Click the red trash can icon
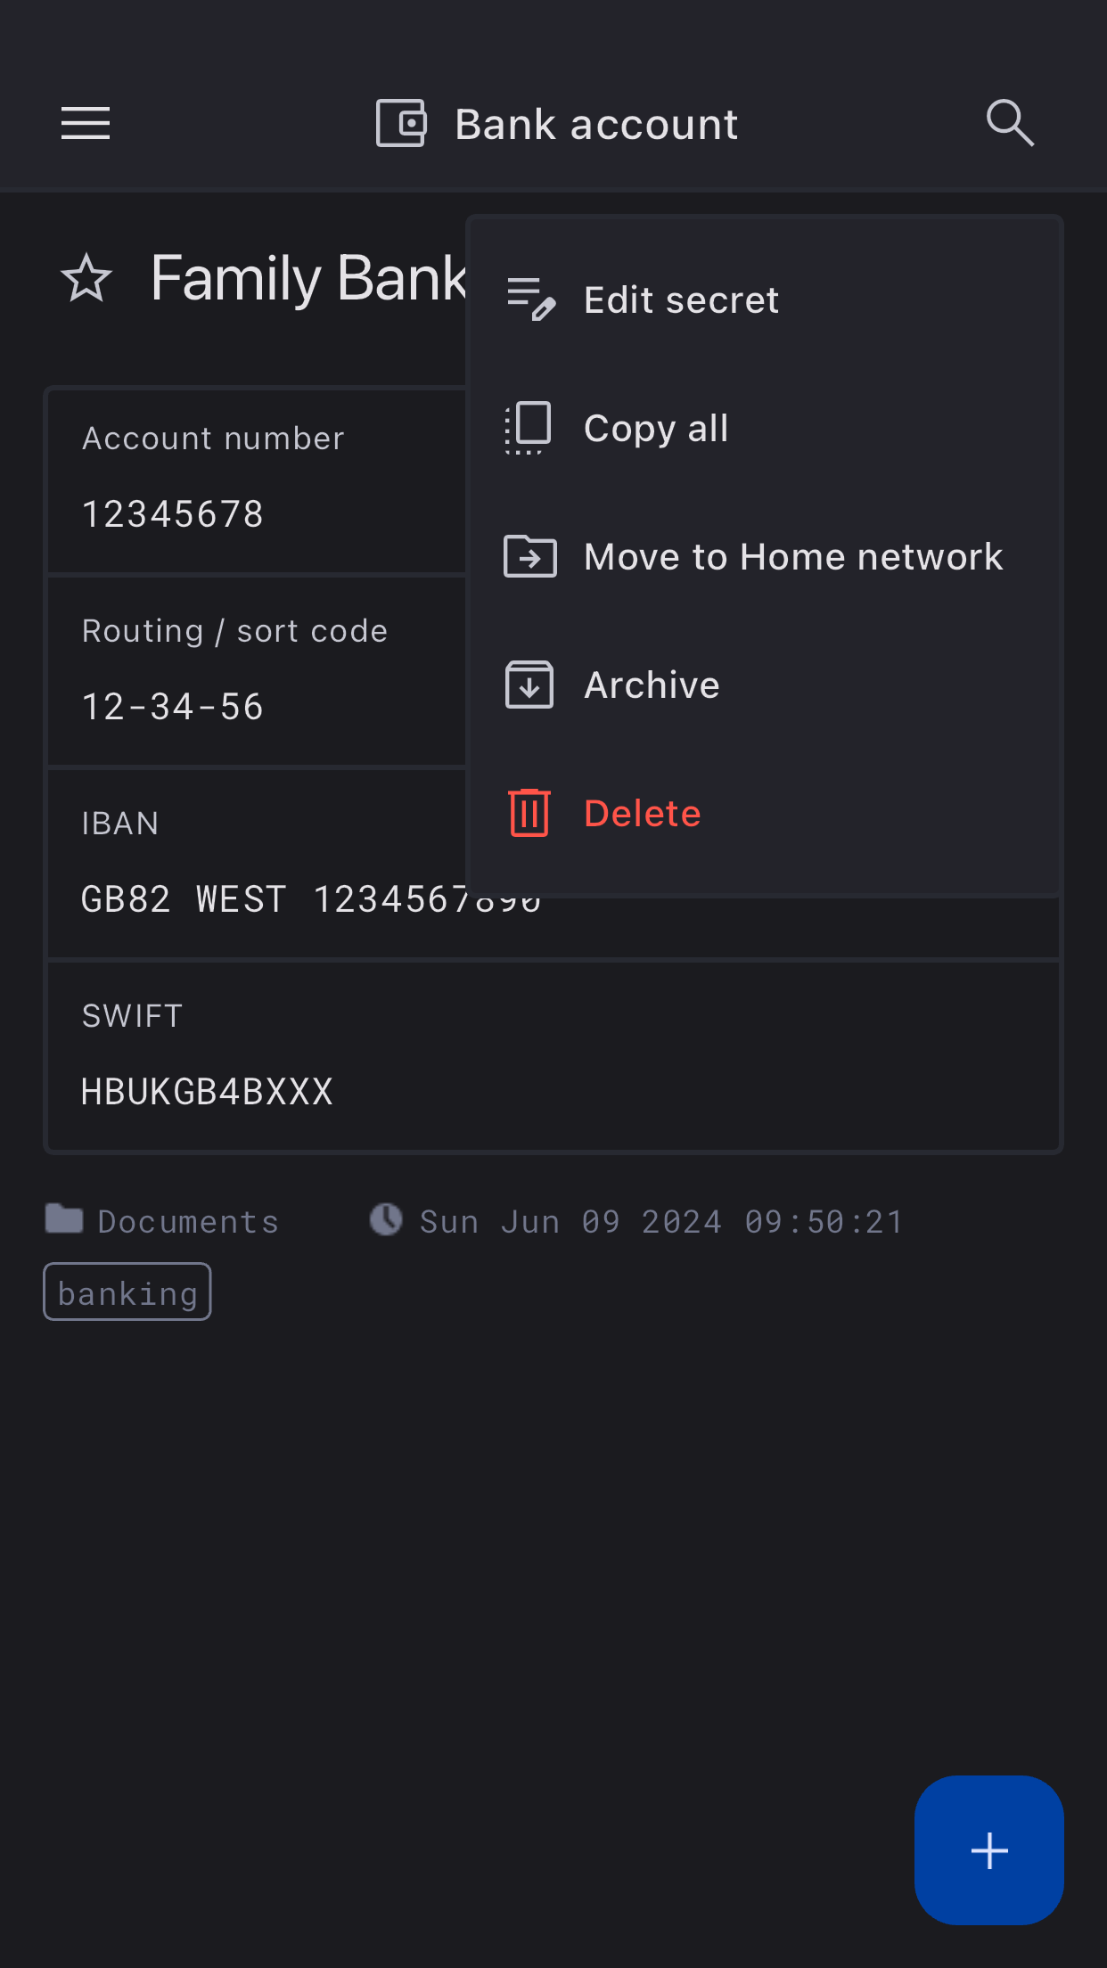This screenshot has width=1107, height=1968. click(529, 813)
